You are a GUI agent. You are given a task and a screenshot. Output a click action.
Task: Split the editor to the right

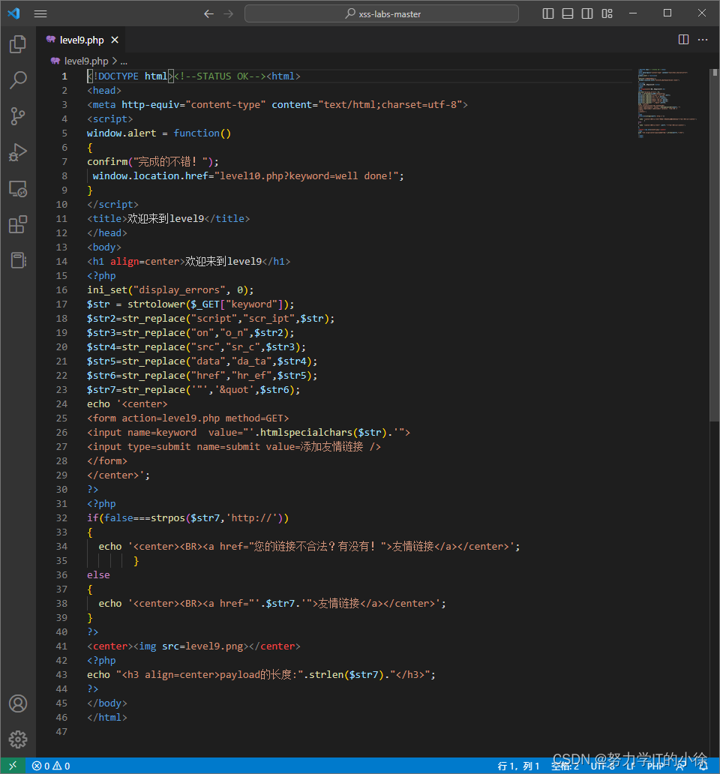pyautogui.click(x=683, y=40)
